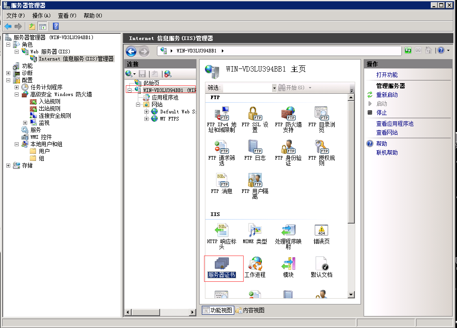Click refresh icon beside address bar

click(x=408, y=50)
